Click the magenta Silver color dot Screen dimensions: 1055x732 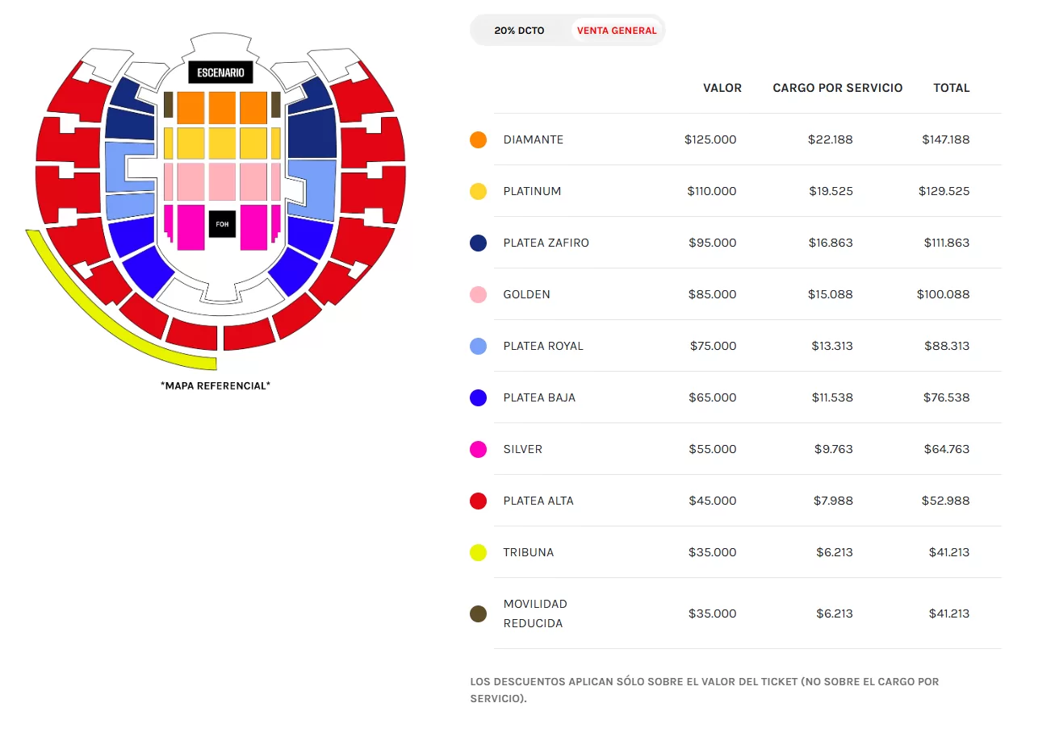tap(478, 449)
